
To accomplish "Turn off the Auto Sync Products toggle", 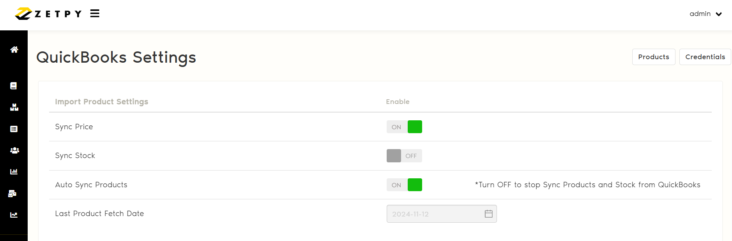I will pyautogui.click(x=404, y=185).
